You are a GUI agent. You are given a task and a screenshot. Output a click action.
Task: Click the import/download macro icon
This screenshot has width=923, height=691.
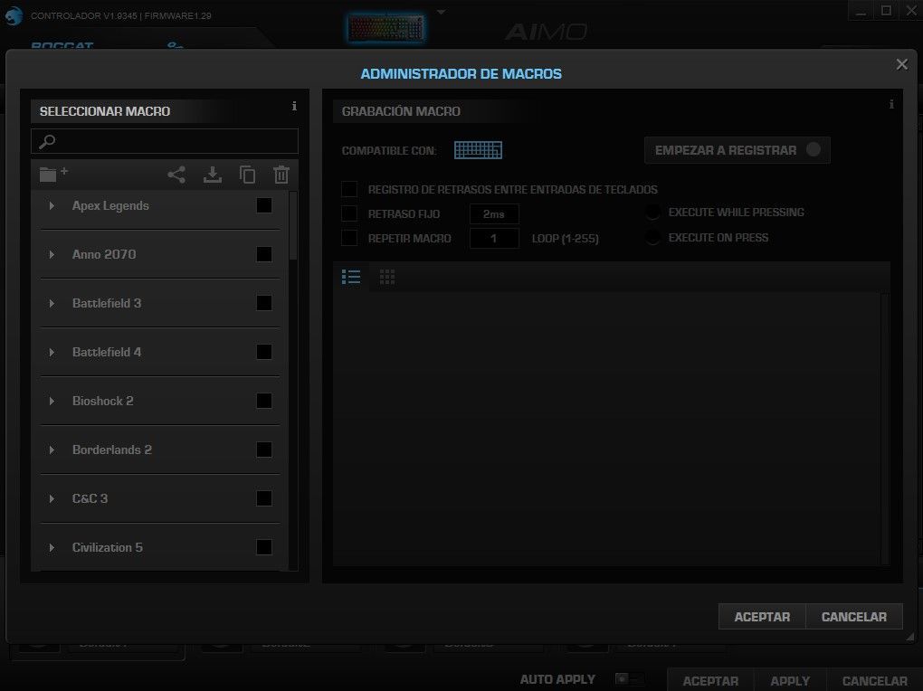click(213, 175)
